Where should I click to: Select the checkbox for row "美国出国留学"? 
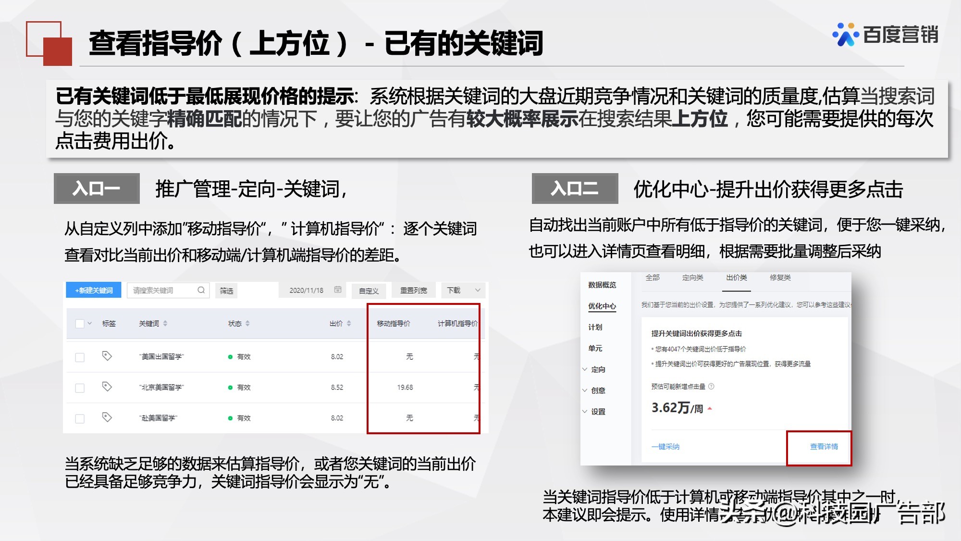[x=79, y=356]
